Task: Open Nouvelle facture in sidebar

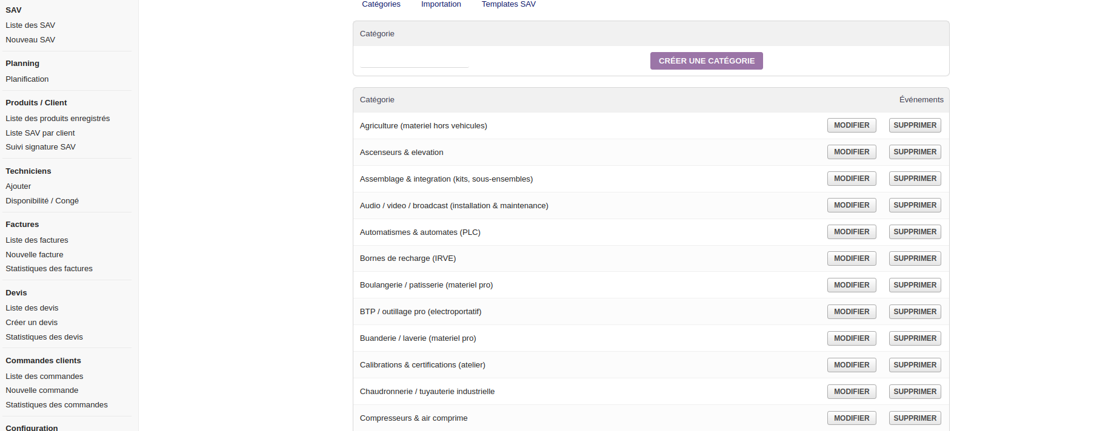Action: point(35,255)
